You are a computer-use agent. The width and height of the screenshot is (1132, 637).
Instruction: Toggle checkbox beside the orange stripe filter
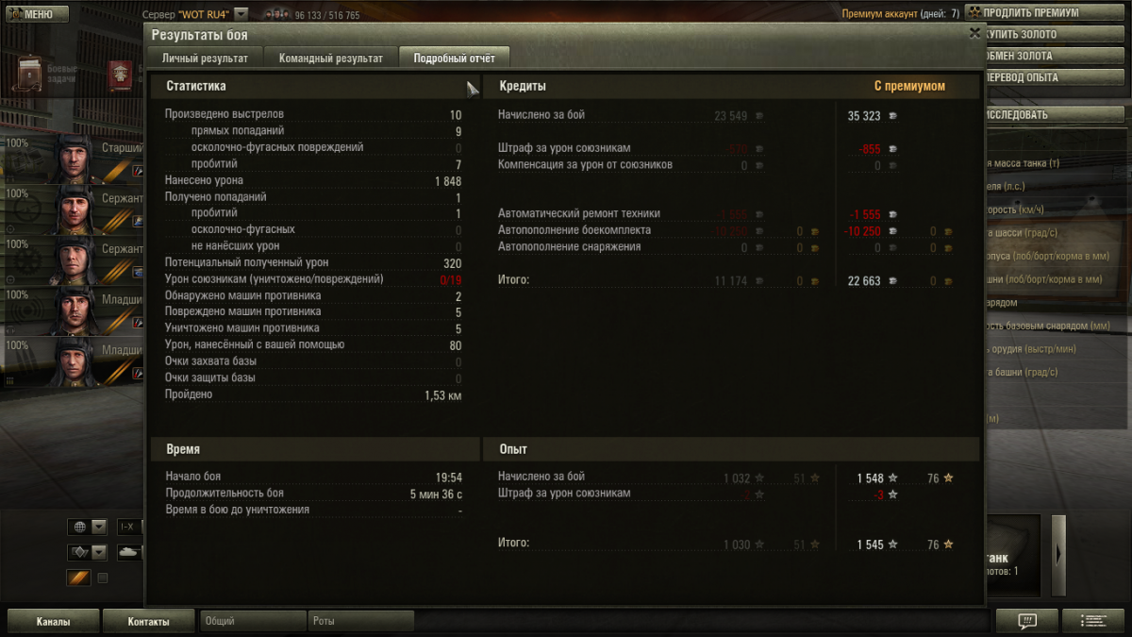coord(103,578)
